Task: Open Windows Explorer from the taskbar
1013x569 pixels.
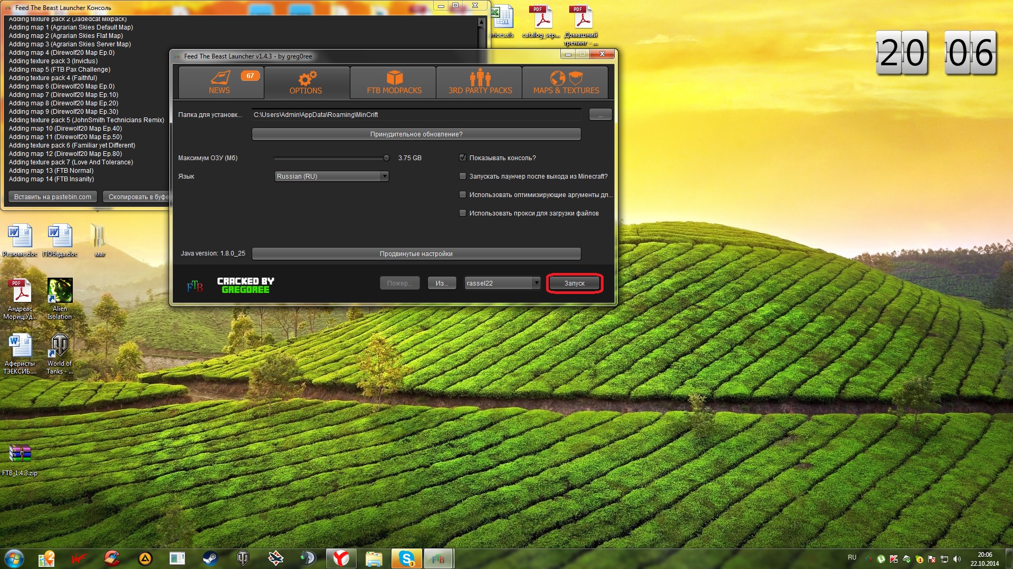Action: coord(374,558)
